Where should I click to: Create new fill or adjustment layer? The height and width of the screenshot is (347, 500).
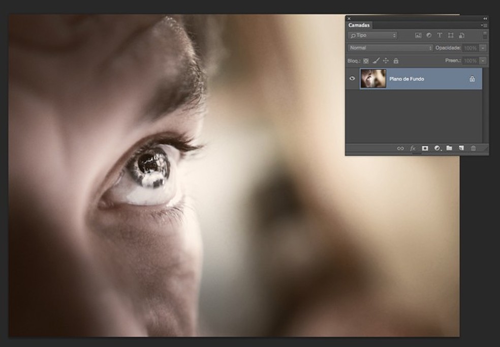pyautogui.click(x=437, y=148)
